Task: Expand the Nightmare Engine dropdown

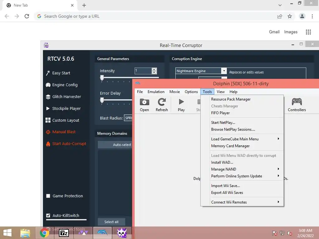Action: 224,71
